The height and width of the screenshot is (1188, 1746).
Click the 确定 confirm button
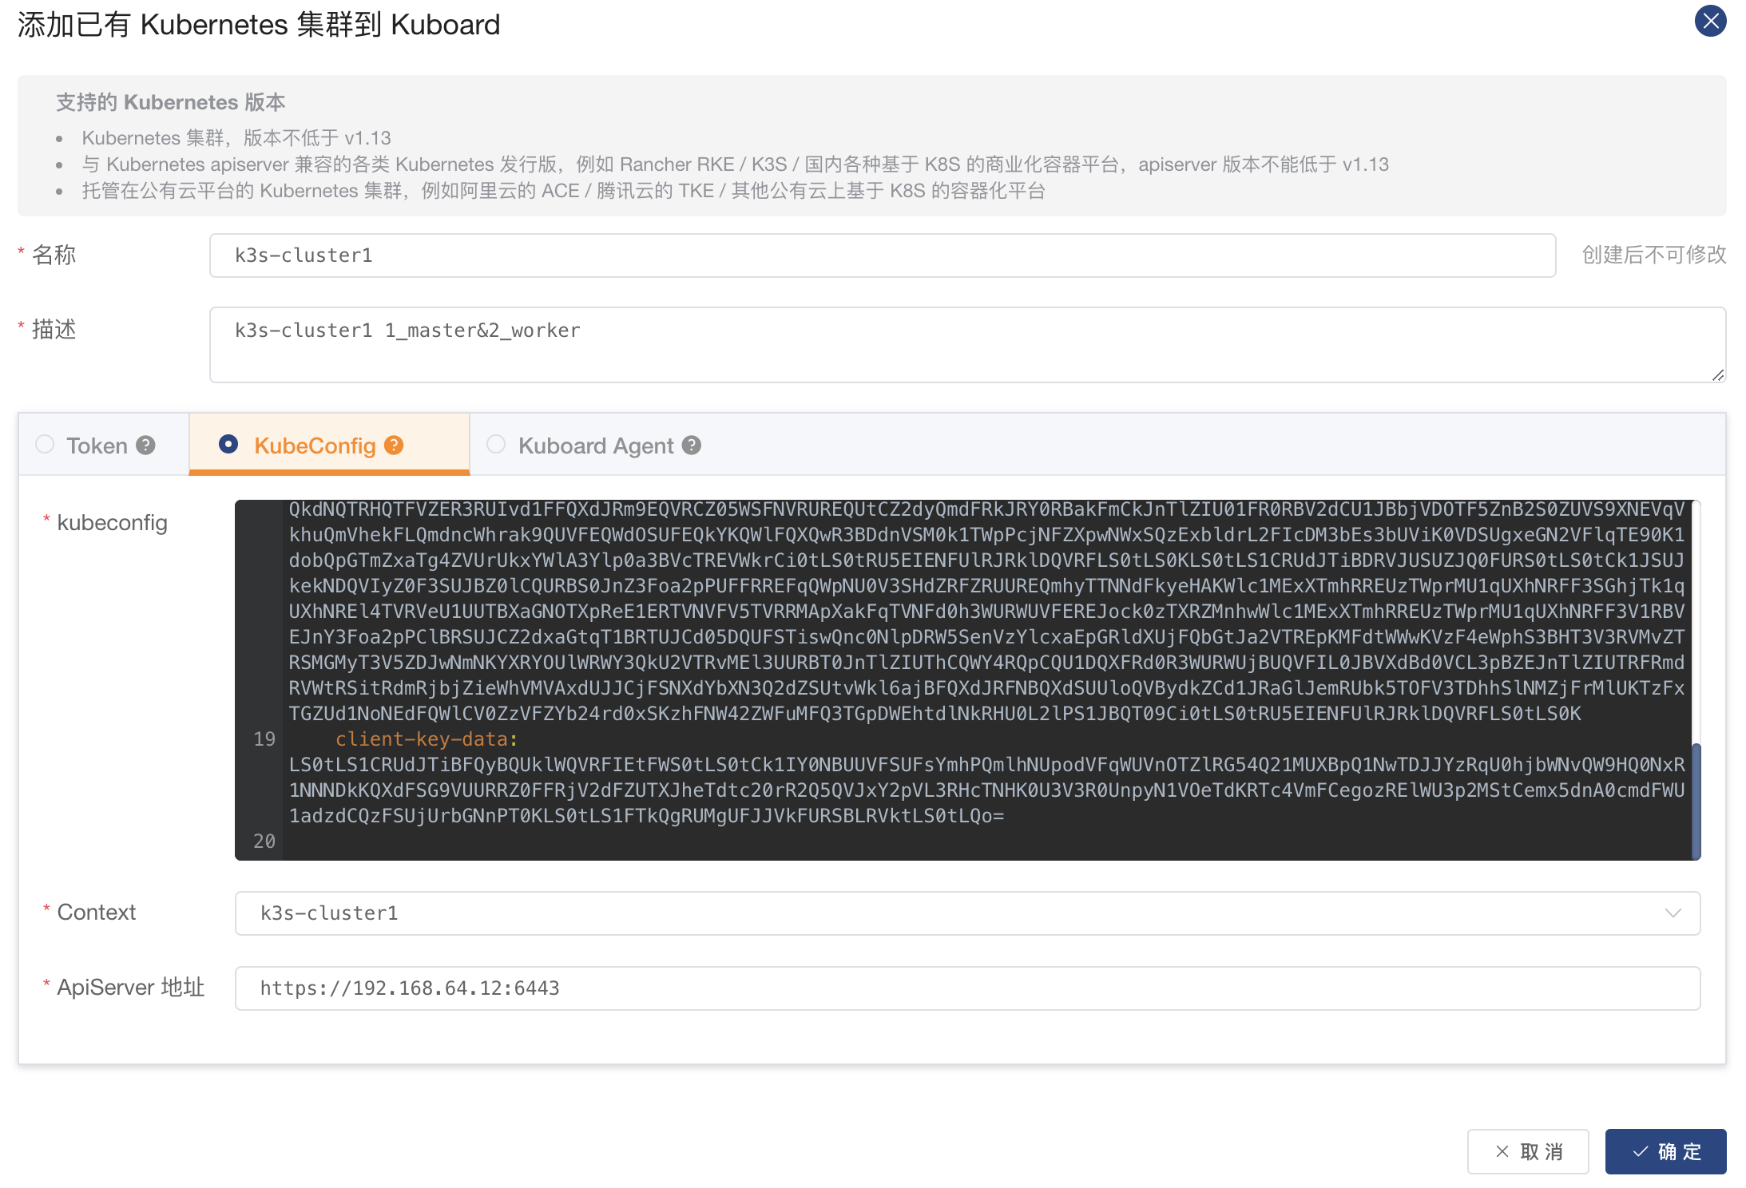pyautogui.click(x=1665, y=1151)
